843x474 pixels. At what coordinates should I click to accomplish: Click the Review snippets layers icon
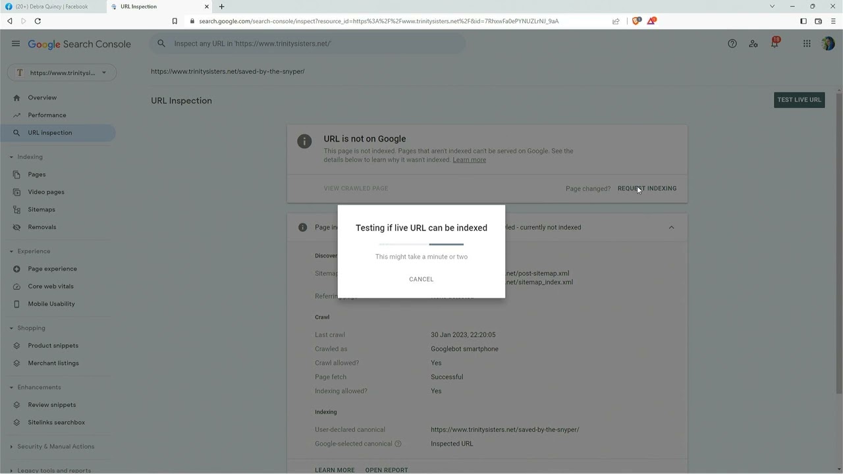tap(16, 405)
